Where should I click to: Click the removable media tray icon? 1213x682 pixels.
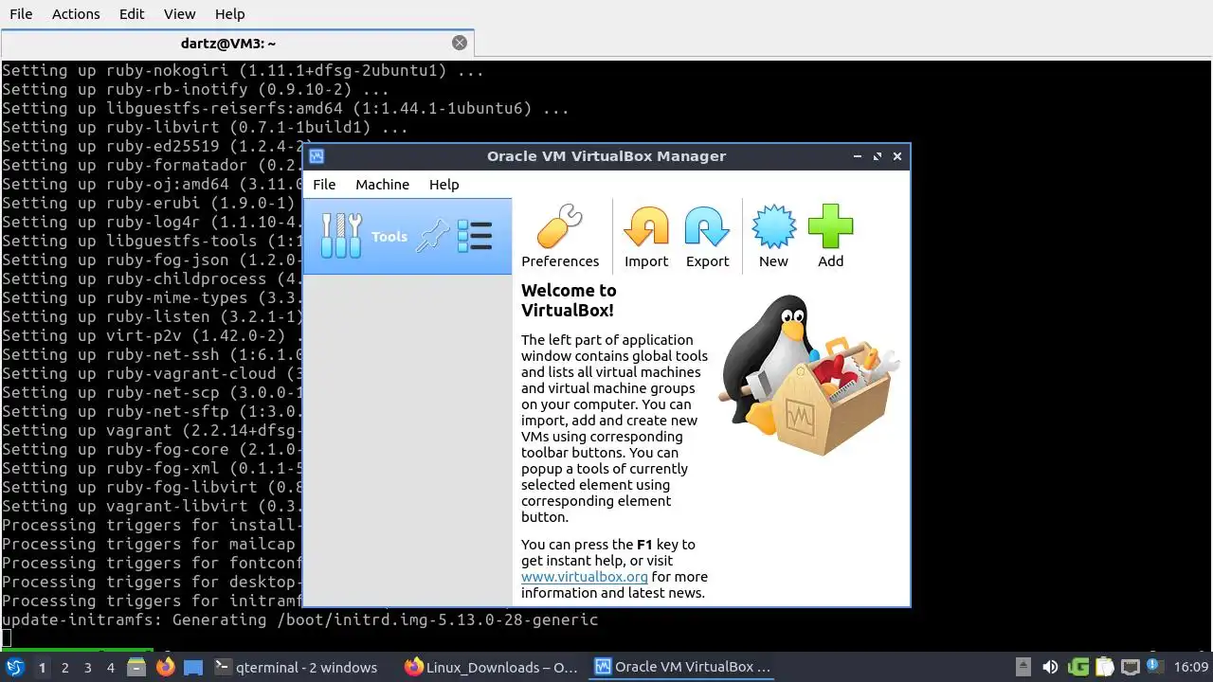point(1023,667)
